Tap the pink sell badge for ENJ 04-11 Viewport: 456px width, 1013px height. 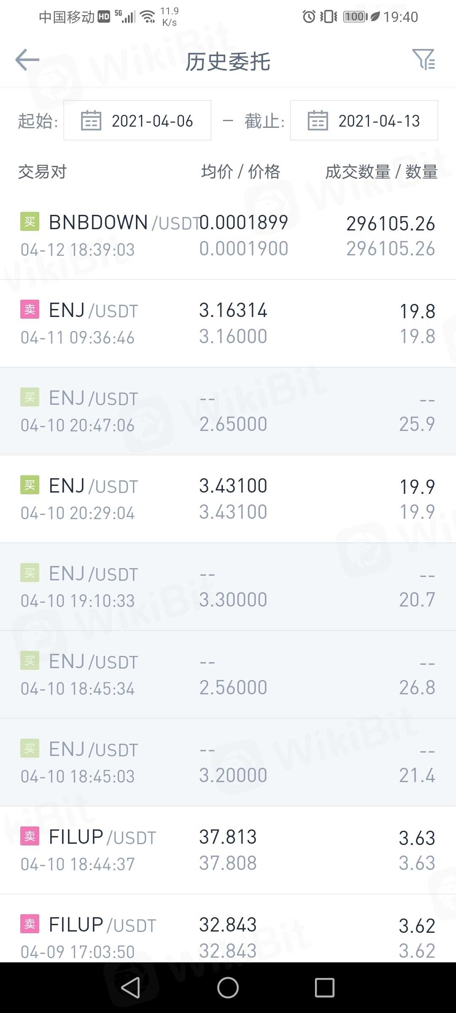click(30, 309)
